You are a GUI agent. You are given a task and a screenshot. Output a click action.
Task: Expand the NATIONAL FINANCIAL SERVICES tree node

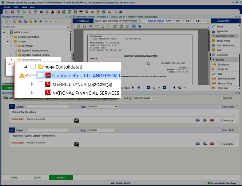[x=32, y=93]
